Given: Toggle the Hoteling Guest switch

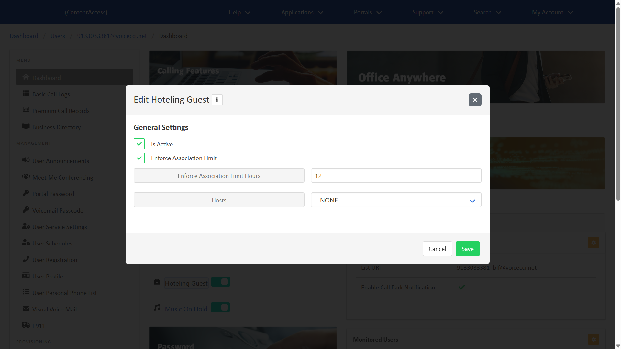Looking at the screenshot, I should pos(221,282).
